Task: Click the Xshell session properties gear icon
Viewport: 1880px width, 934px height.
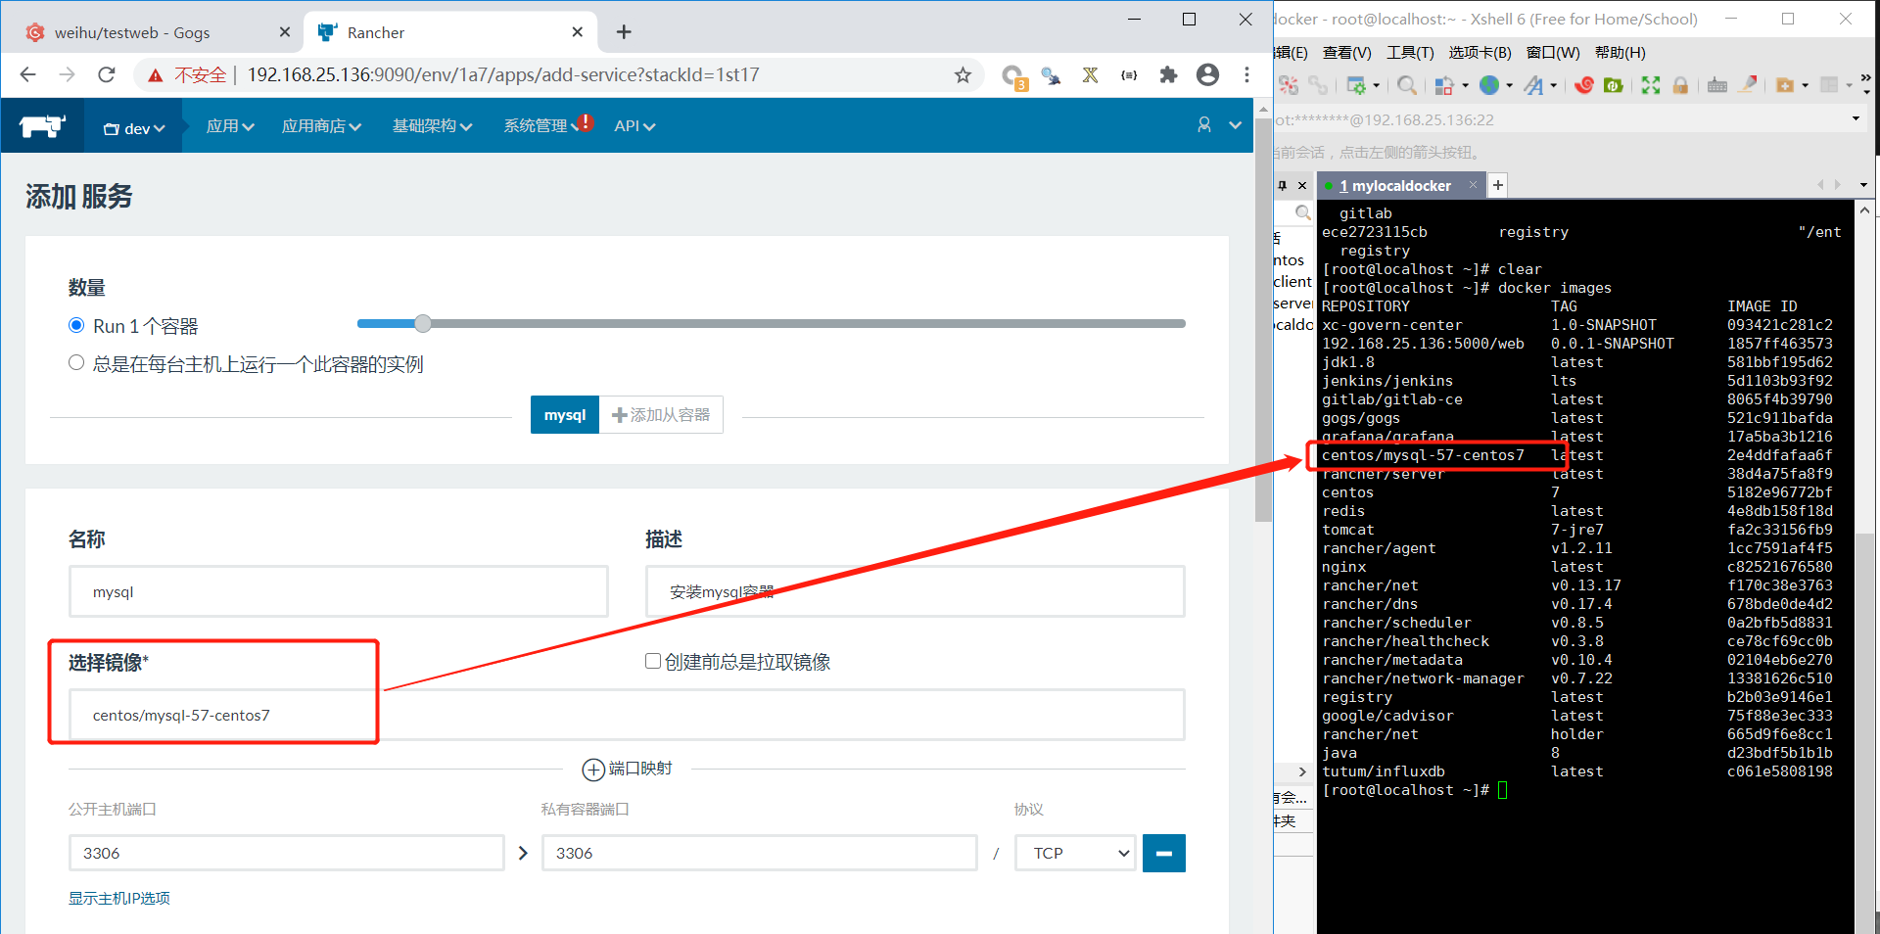Action: [x=1356, y=85]
